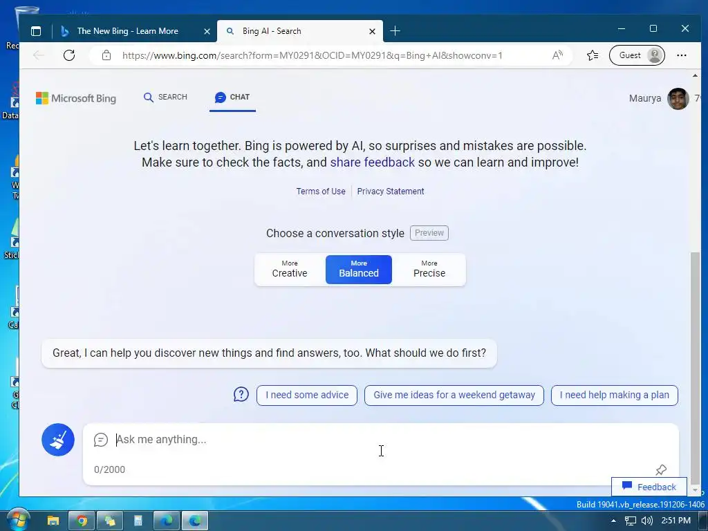
Task: Switch to the SEARCH tab
Action: tap(165, 97)
